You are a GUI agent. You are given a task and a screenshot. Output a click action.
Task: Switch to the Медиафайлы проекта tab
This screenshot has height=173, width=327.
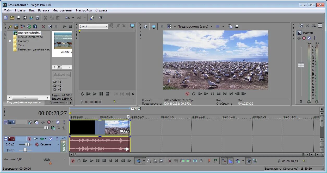24,102
